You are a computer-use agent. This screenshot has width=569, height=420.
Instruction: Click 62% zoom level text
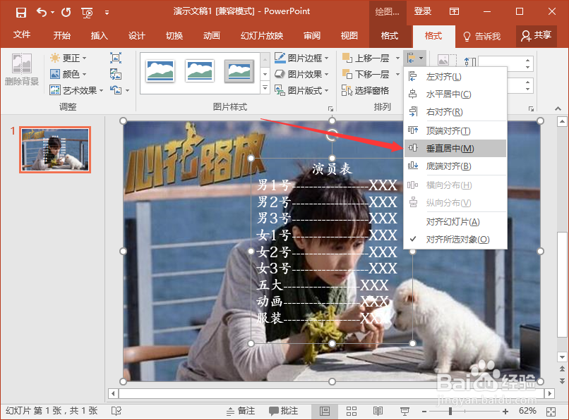click(x=527, y=411)
